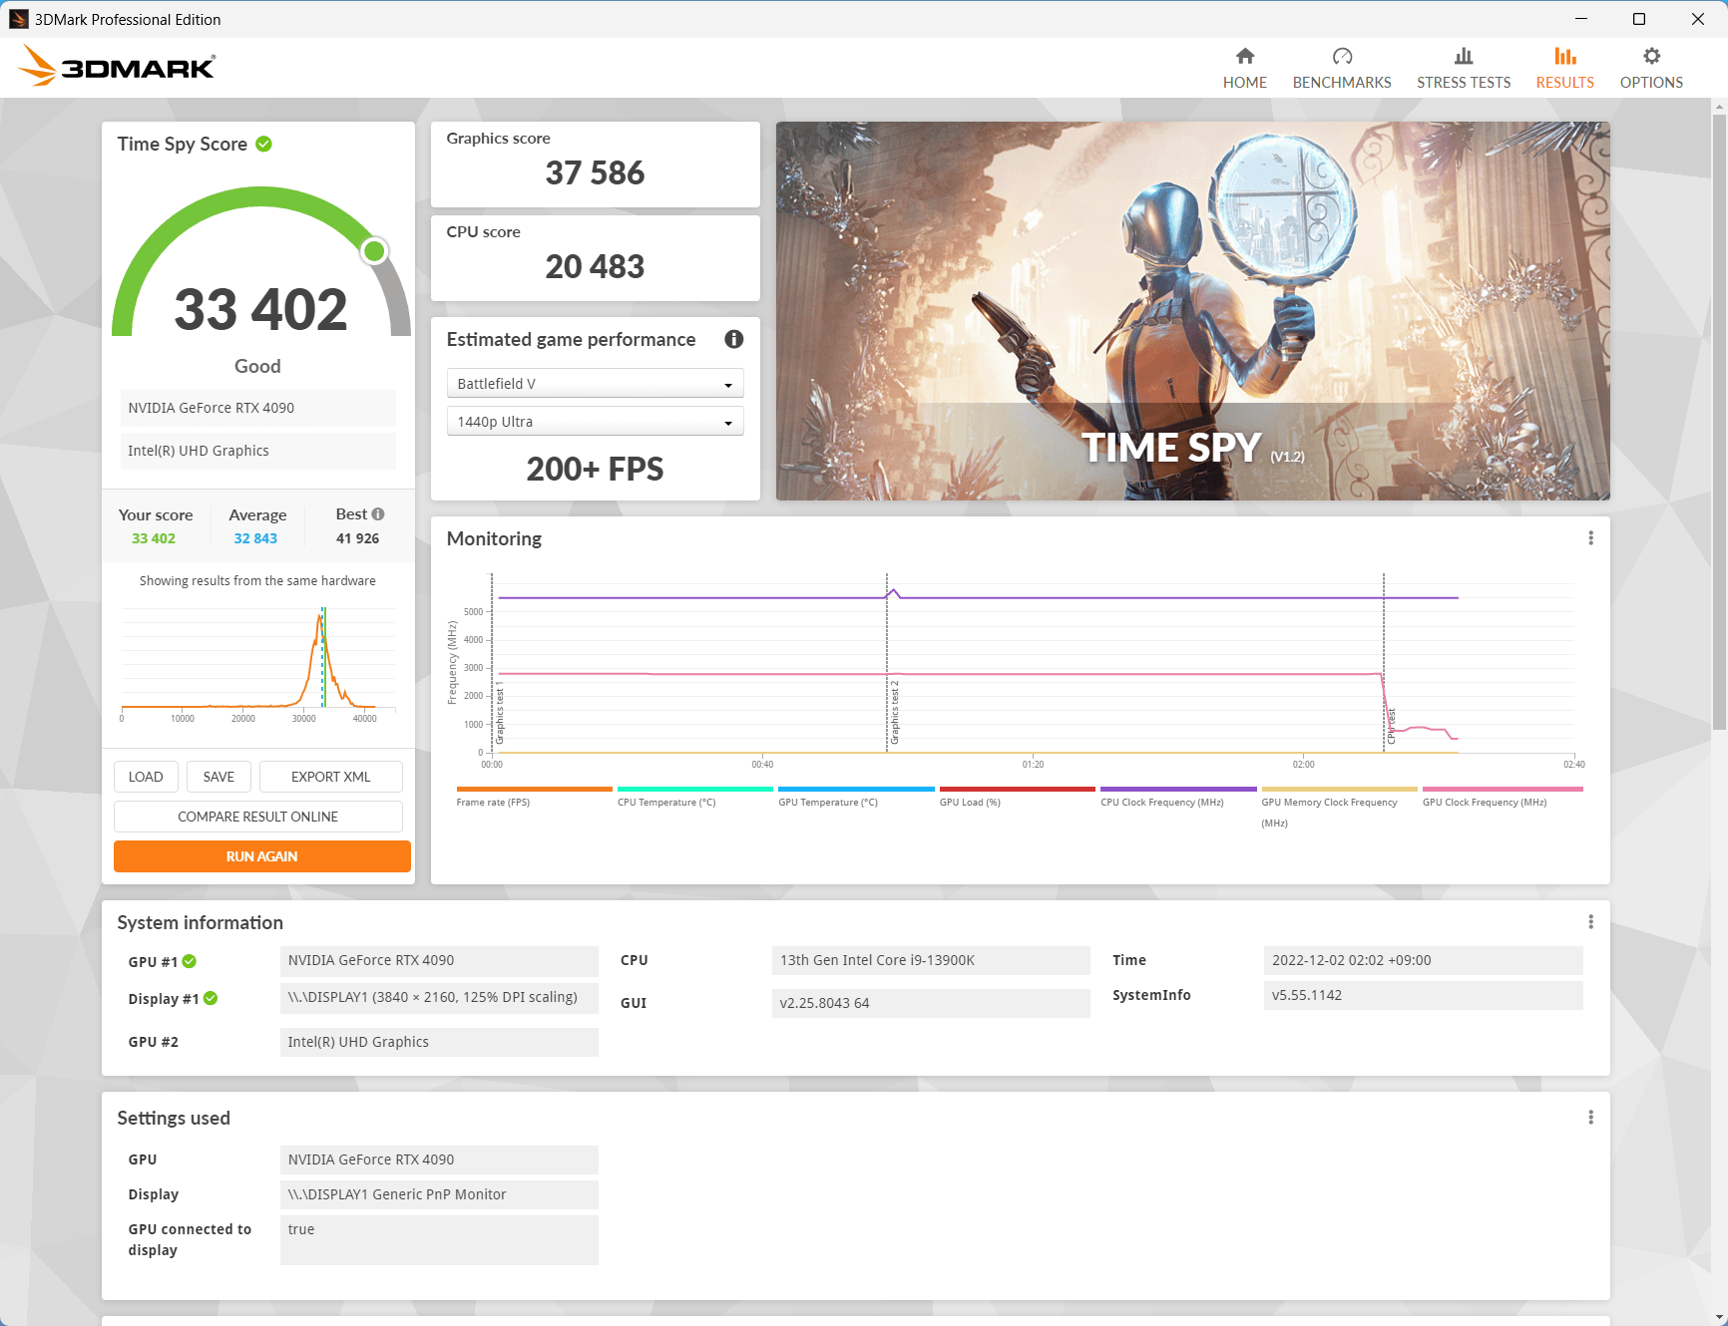Screen dimensions: 1728x1326
Task: Click the DISPLAY1 3840 × 2160 field
Action: pos(439,998)
